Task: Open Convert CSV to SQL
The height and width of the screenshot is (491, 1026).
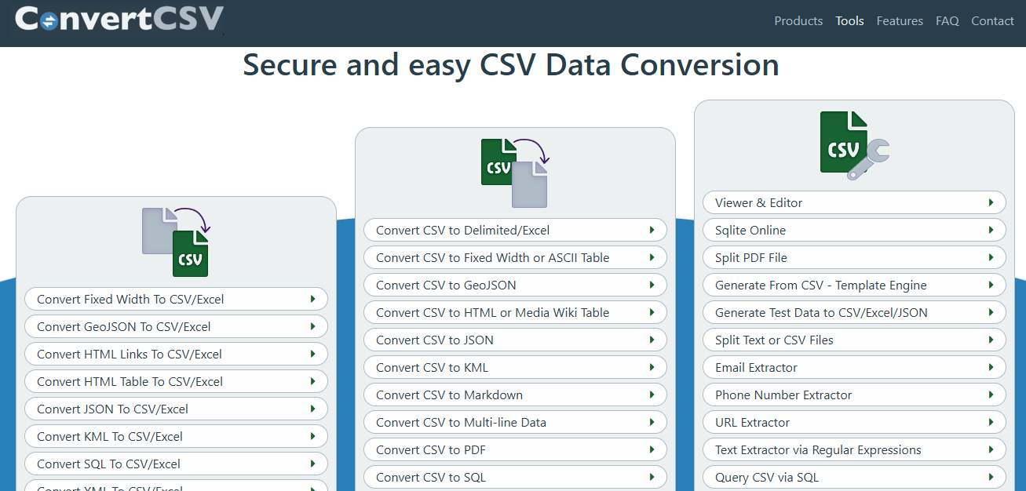Action: [515, 477]
